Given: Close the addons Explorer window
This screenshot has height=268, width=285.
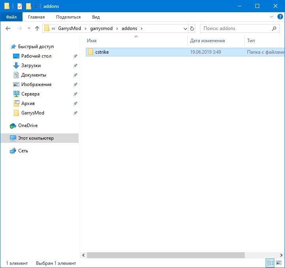Looking at the screenshot, I should point(276,6).
